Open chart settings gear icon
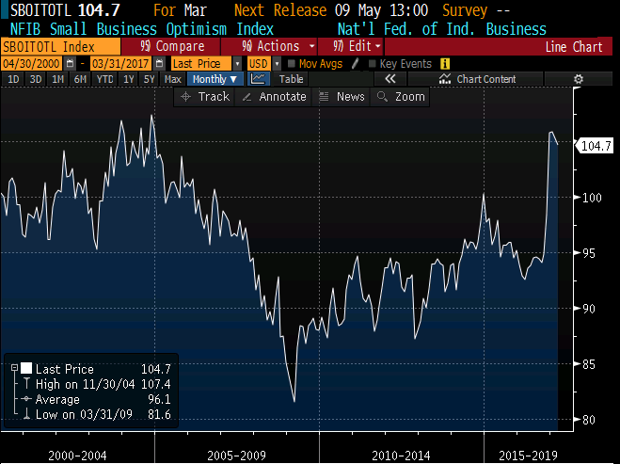This screenshot has width=620, height=464. [x=578, y=79]
